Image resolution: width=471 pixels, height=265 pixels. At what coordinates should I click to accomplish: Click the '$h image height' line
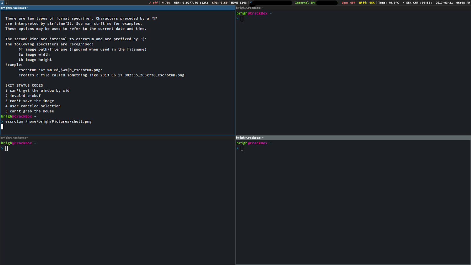click(x=35, y=60)
